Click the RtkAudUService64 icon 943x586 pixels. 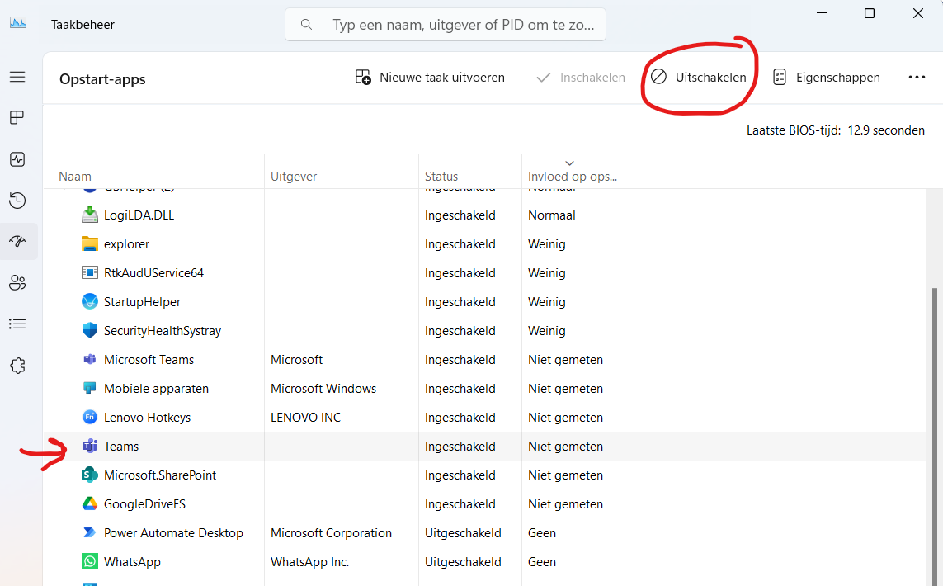click(x=90, y=272)
